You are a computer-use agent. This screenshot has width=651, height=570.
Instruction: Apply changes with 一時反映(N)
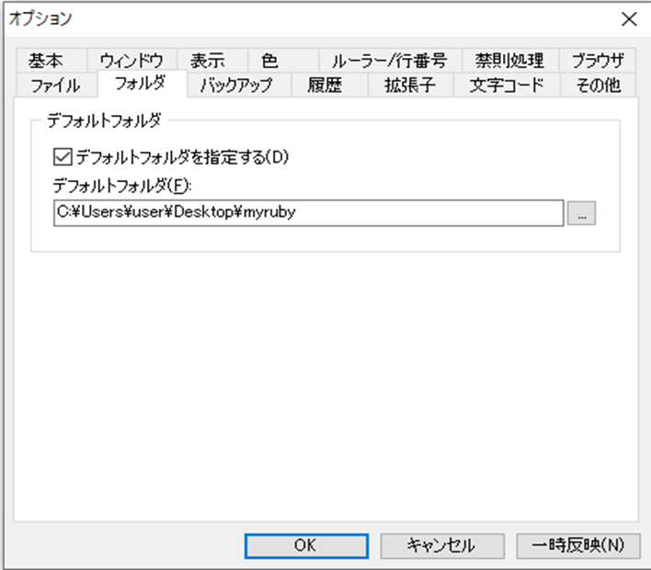coord(577,545)
